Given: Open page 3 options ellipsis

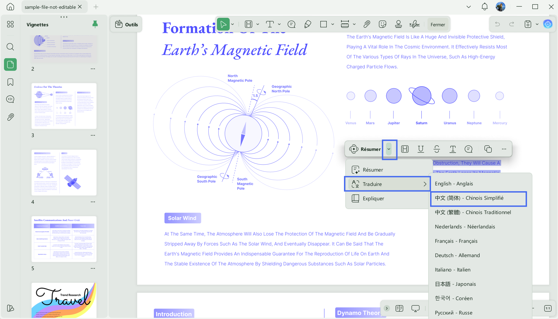Looking at the screenshot, I should click(93, 135).
